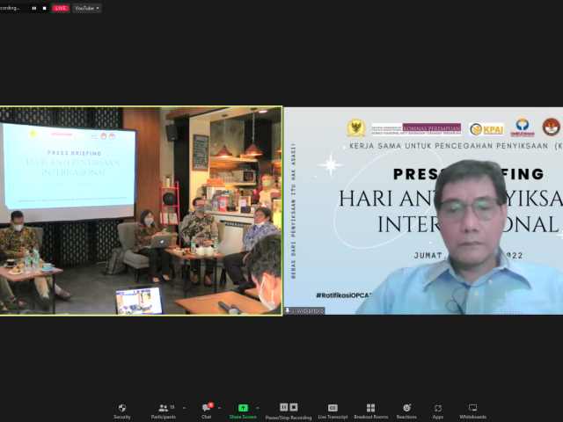Expand the arrow next to Participants
This screenshot has width=563, height=422.
coord(183,408)
